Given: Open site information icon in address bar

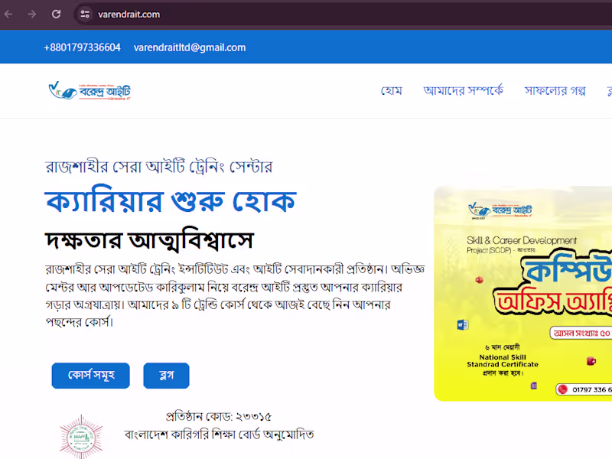Looking at the screenshot, I should click(x=85, y=15).
